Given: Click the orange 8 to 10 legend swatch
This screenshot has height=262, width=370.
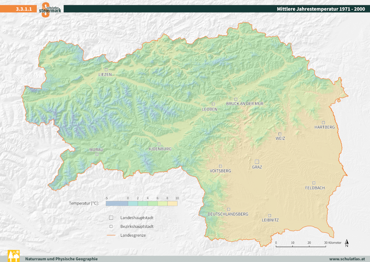Looking at the screenshot, I should pyautogui.click(x=172, y=203).
